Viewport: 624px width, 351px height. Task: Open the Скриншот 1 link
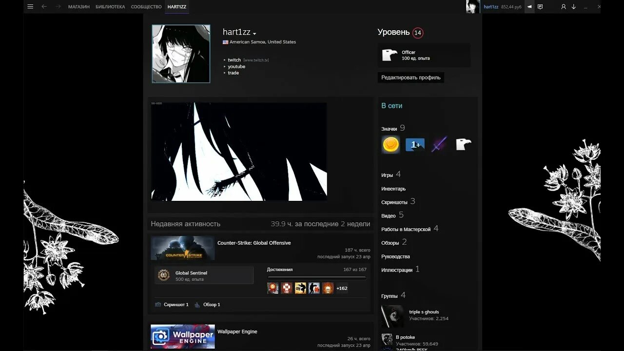(x=176, y=305)
